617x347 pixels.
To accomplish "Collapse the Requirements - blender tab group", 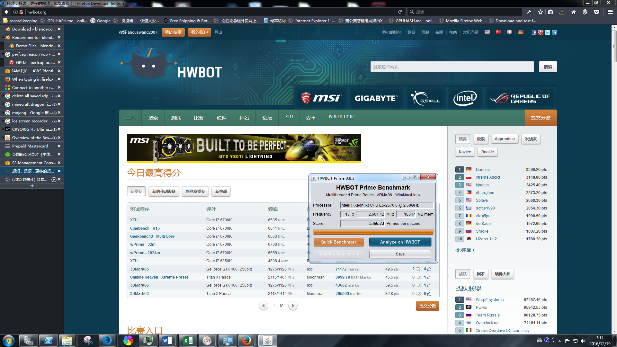I will (3, 37).
